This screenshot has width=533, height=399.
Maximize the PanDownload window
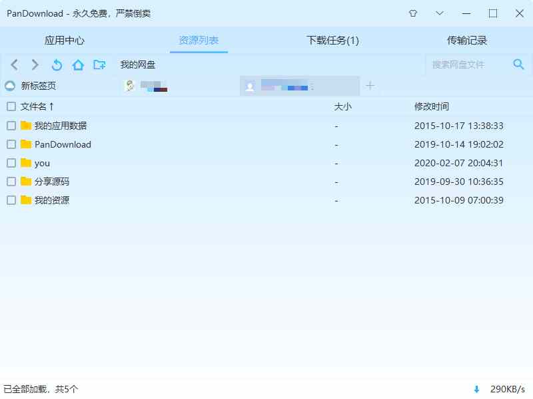coord(493,13)
